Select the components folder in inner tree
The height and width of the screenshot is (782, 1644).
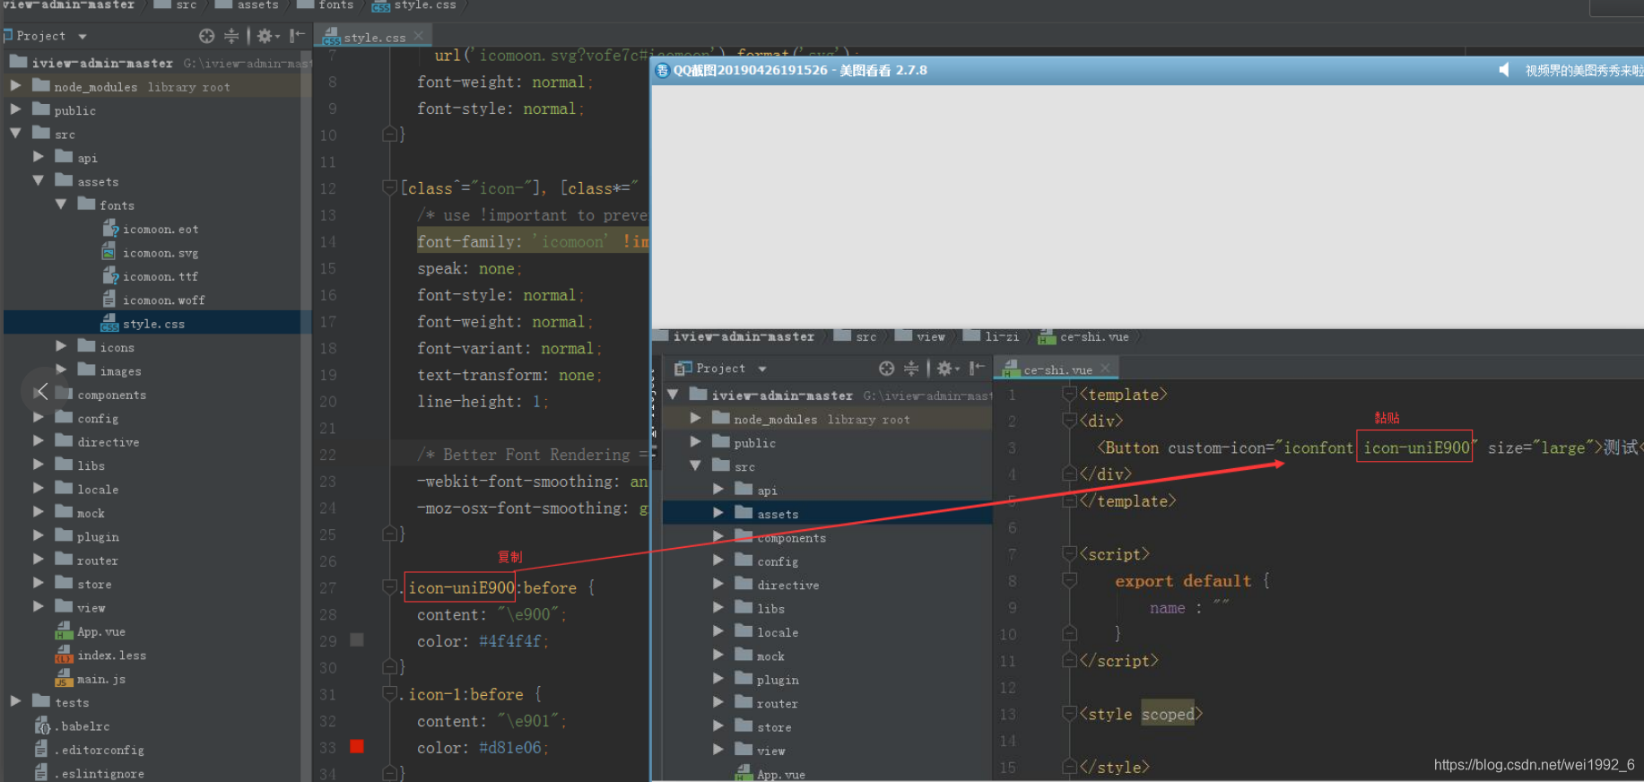point(780,537)
